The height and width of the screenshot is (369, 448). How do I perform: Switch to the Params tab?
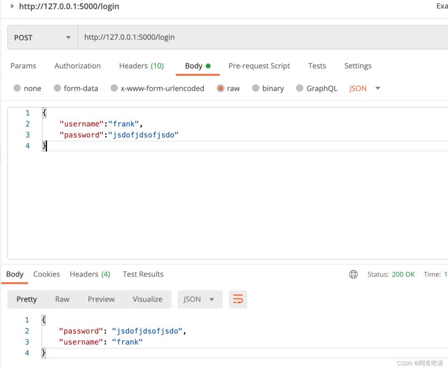pyautogui.click(x=23, y=66)
